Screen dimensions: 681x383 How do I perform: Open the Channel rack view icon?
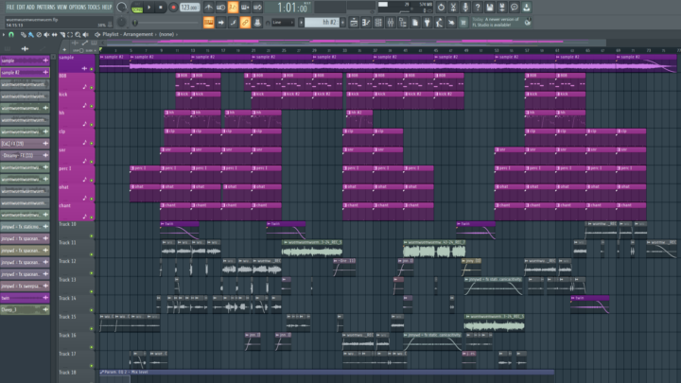pyautogui.click(x=378, y=23)
